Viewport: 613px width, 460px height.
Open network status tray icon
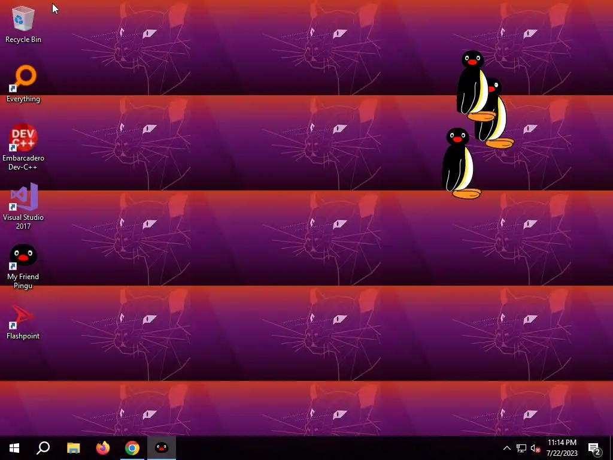[x=521, y=448]
